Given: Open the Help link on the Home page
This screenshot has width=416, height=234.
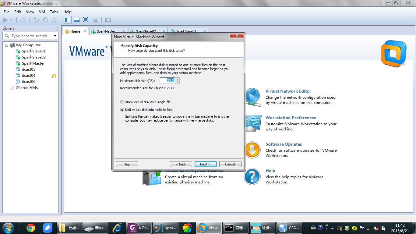Looking at the screenshot, I should [270, 171].
